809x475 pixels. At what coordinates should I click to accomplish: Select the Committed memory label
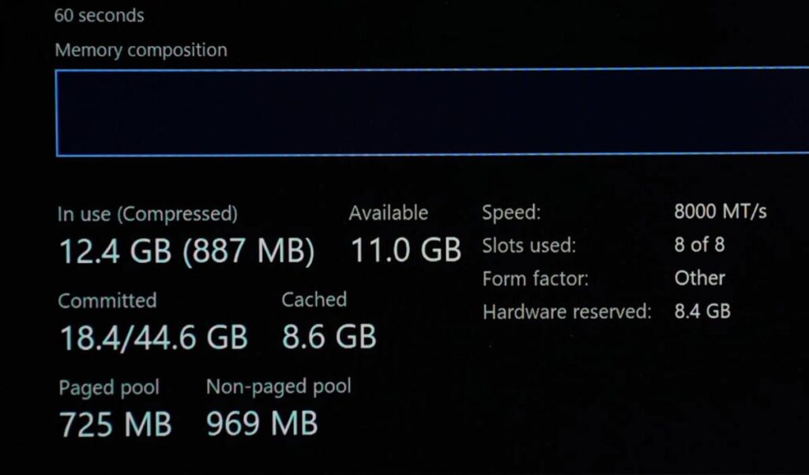pyautogui.click(x=107, y=301)
